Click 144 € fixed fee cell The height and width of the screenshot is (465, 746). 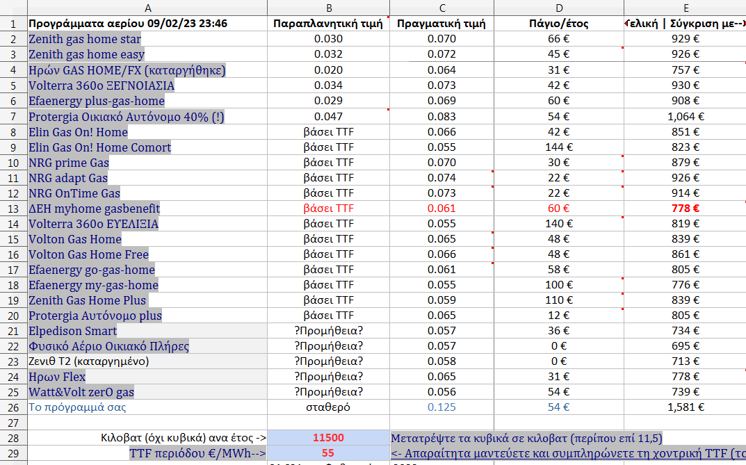pyautogui.click(x=559, y=147)
